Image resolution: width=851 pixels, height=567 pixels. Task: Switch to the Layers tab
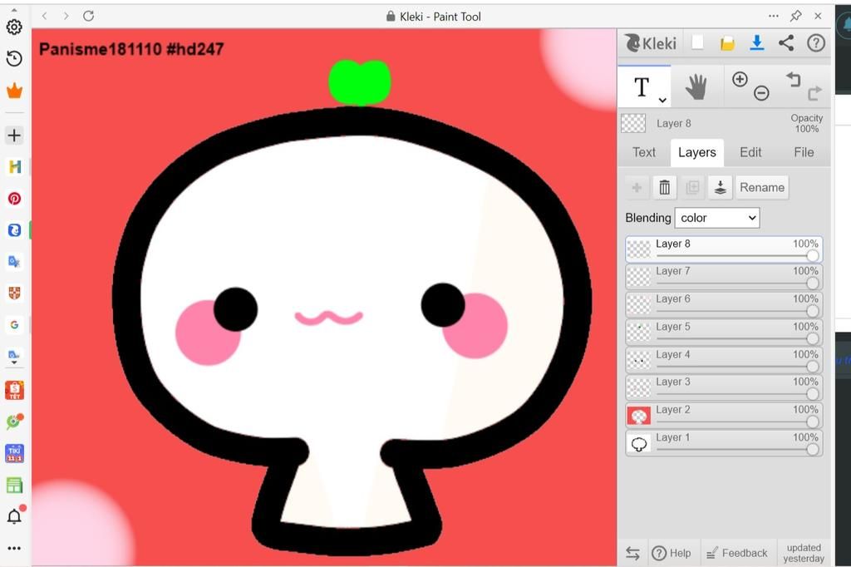click(697, 153)
